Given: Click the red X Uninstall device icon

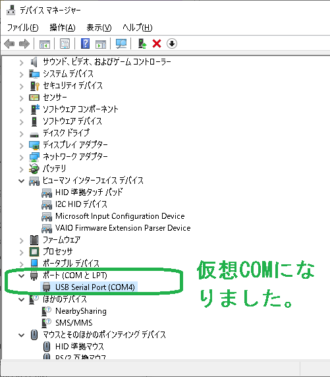Looking at the screenshot, I should pos(157,43).
